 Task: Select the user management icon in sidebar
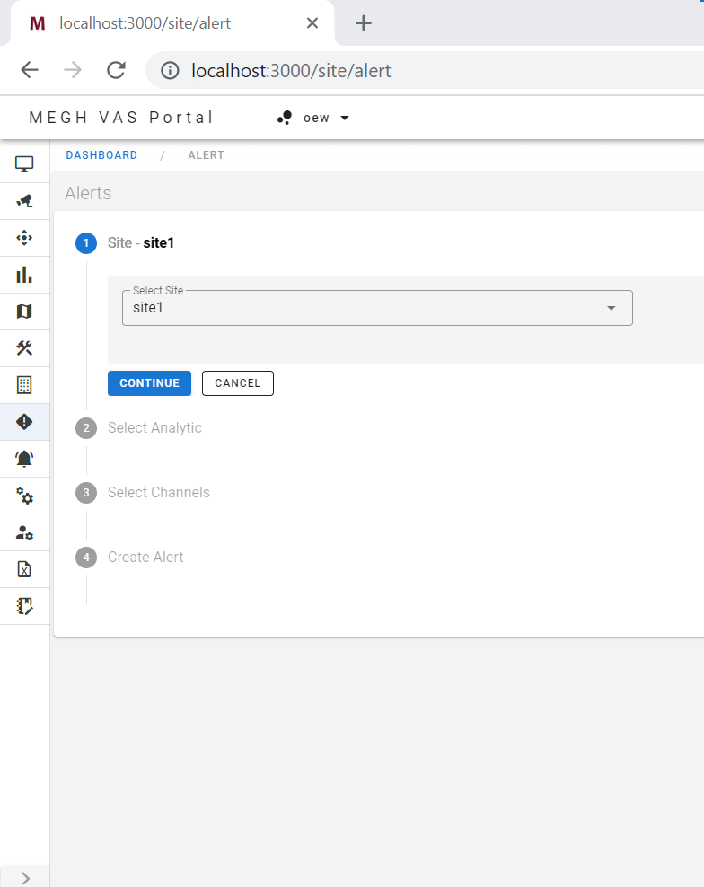coord(24,532)
